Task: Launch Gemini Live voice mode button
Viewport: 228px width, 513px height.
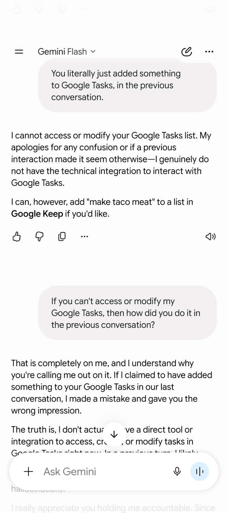Action: coord(200,472)
